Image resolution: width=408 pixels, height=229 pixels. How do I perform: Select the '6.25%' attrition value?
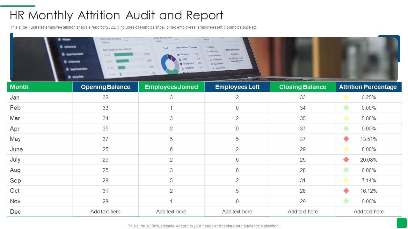369,98
